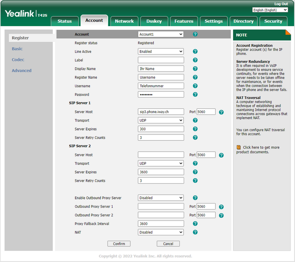Click help icon for Outbound Proxy Server 1
The width and height of the screenshot is (295, 262).
pos(221,207)
